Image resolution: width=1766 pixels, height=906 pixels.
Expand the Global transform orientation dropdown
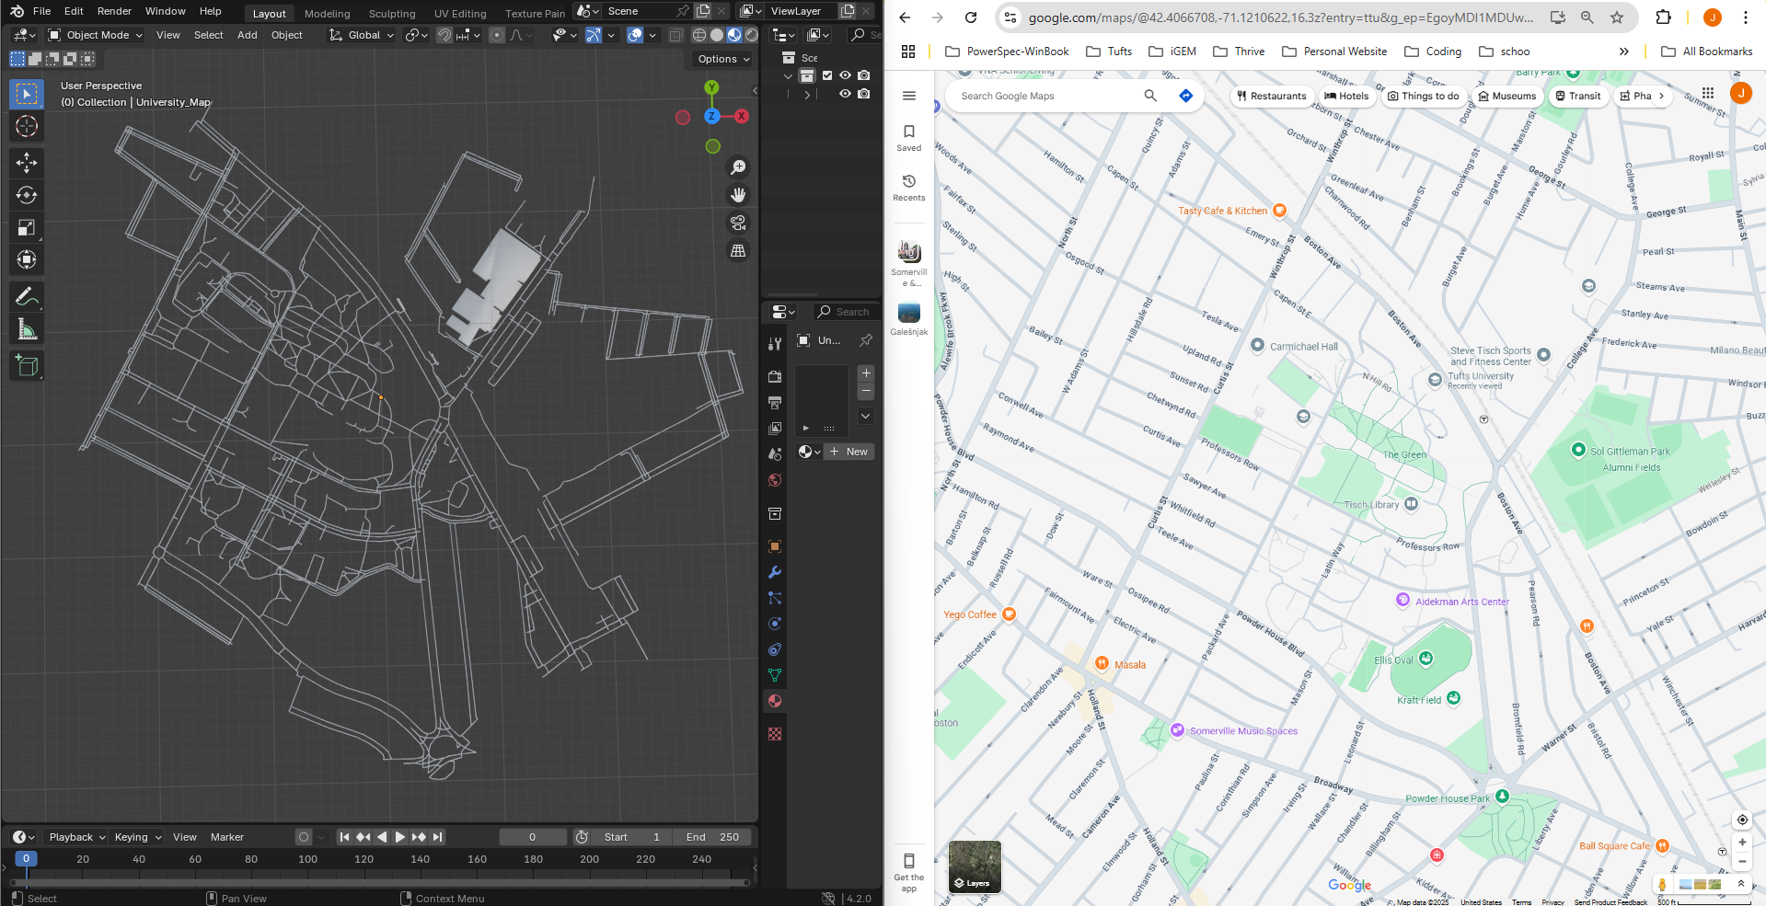tap(363, 35)
